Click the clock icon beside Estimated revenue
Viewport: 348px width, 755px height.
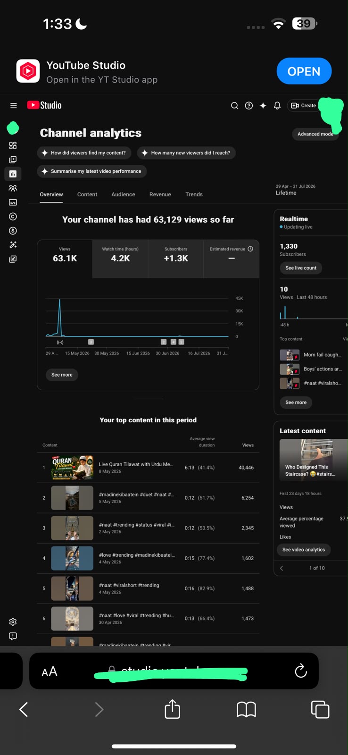(x=250, y=249)
